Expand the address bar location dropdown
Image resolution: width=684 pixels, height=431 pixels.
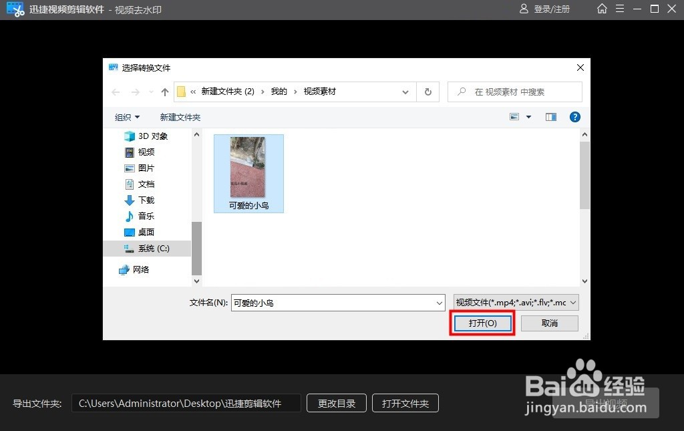[x=405, y=92]
